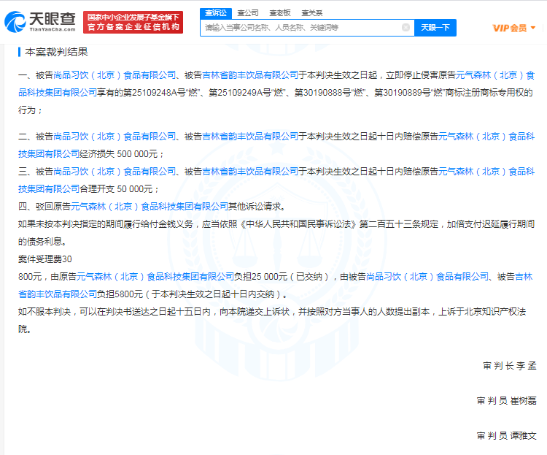Click the text 案件受理费30
Image resolution: width=547 pixels, height=455 pixels.
tap(45, 259)
